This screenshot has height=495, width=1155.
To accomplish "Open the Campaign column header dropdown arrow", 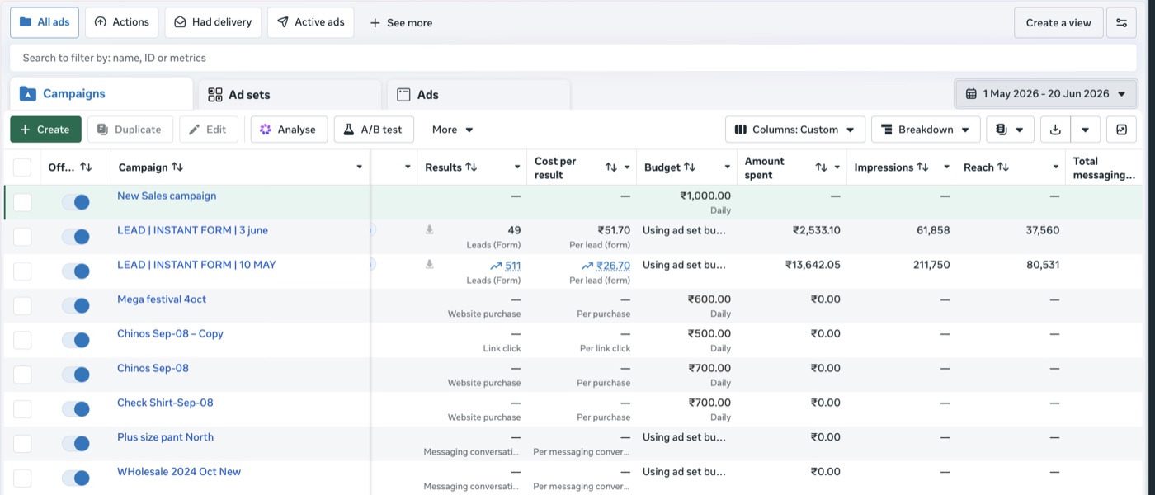I will pos(359,167).
